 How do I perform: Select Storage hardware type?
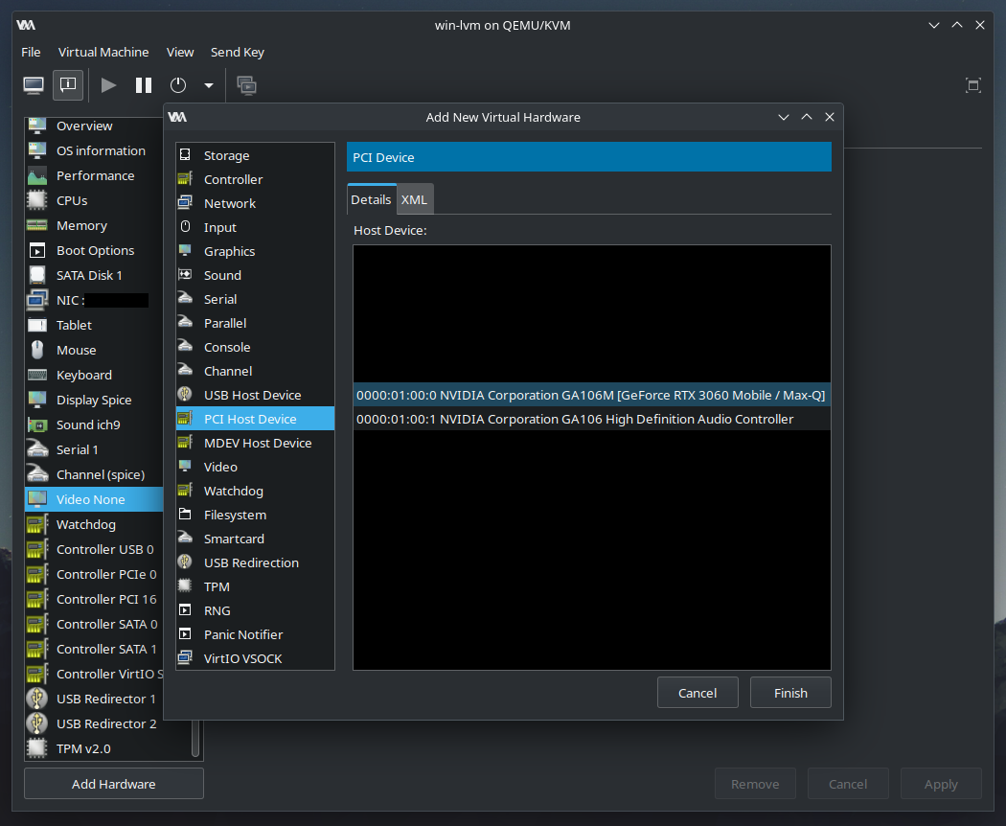[256, 155]
